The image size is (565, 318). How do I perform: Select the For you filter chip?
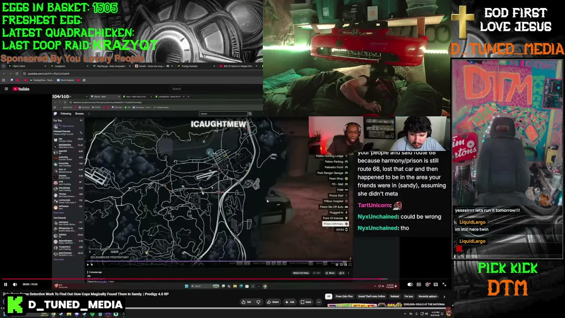tap(409, 296)
